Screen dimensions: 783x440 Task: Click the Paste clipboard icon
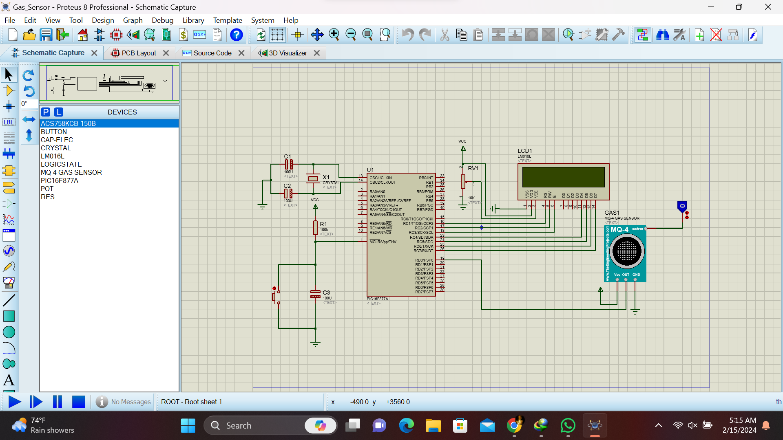[x=478, y=35]
